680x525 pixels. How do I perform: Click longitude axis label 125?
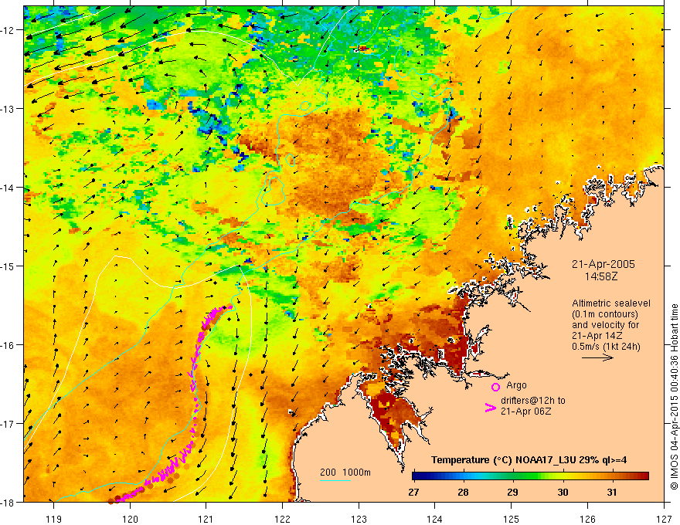pos(512,519)
